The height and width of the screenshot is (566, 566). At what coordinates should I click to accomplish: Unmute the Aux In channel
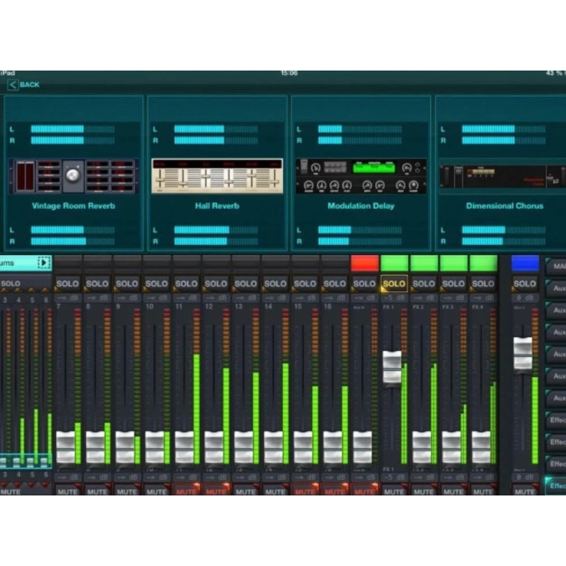364,491
